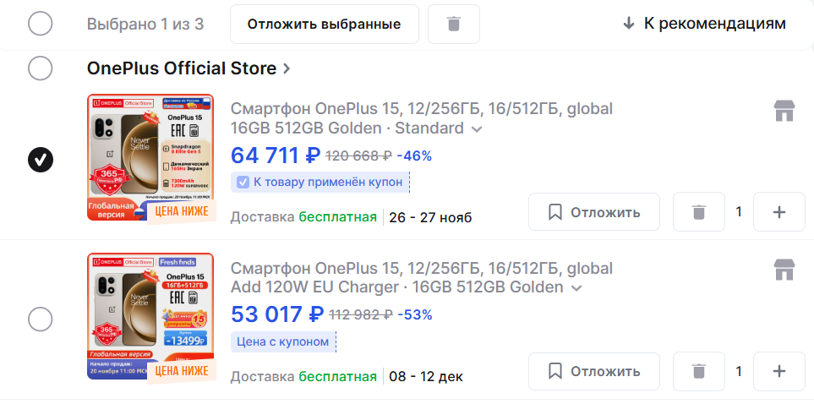Viewport: 814px width, 404px height.
Task: Expand the Add 120W EU Charger variant dropdown
Action: 576,288
